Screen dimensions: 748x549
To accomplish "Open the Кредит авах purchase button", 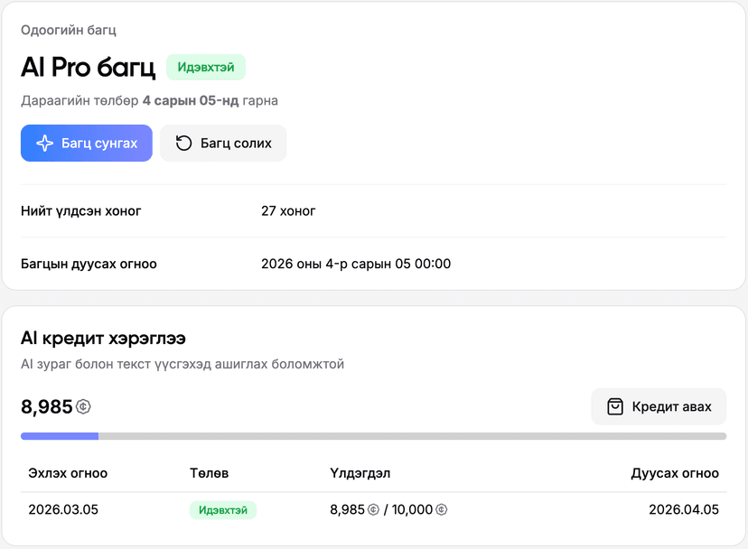I will (659, 407).
